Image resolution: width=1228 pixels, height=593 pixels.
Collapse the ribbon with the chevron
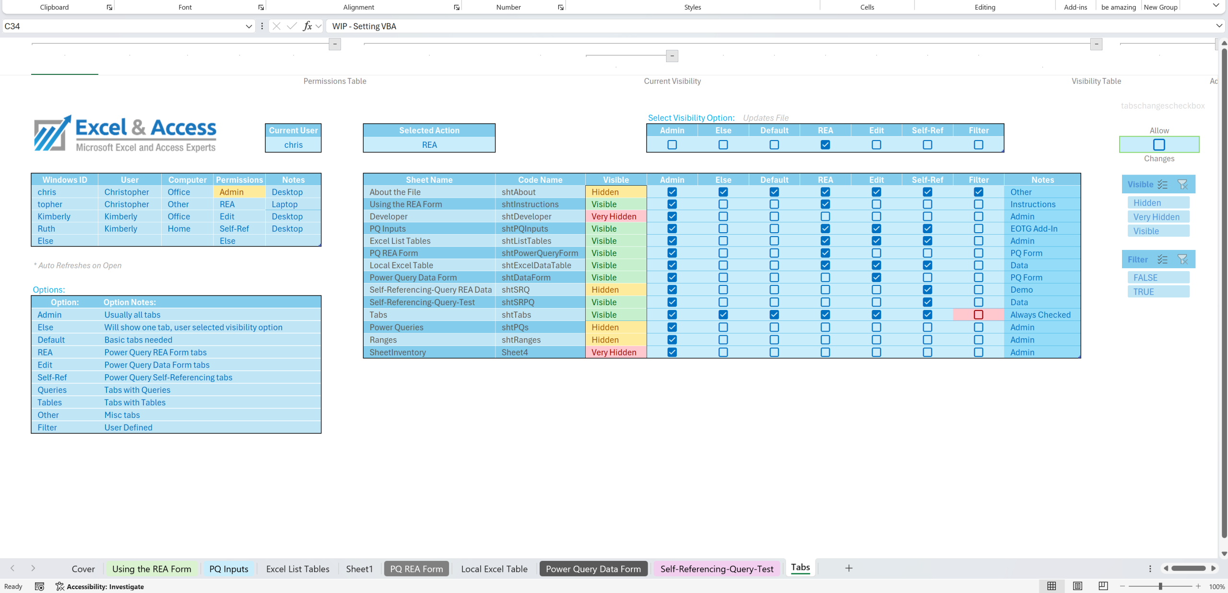(1216, 5)
